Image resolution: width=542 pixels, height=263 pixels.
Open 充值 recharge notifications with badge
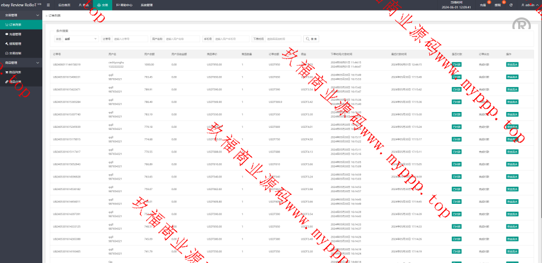483,5
